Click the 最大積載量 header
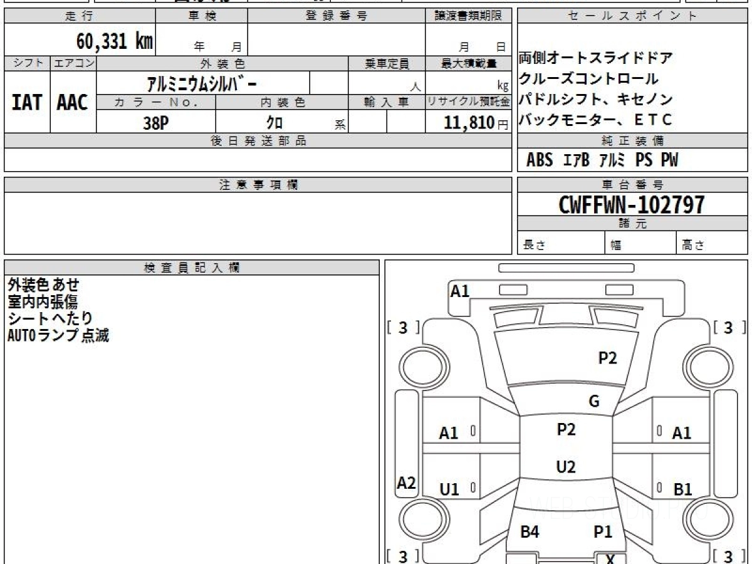Screen dimensions: 752x564 click(469, 63)
